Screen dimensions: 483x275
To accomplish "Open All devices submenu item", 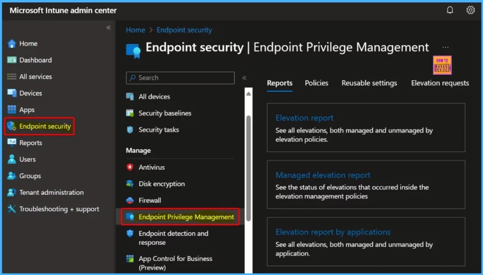I will [x=154, y=97].
